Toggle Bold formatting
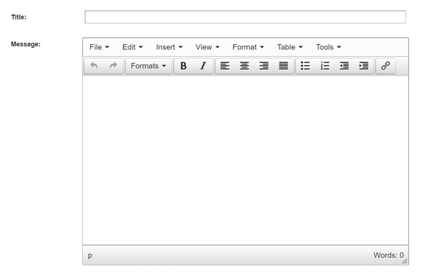Screen dimensions: 435x275 pos(184,66)
